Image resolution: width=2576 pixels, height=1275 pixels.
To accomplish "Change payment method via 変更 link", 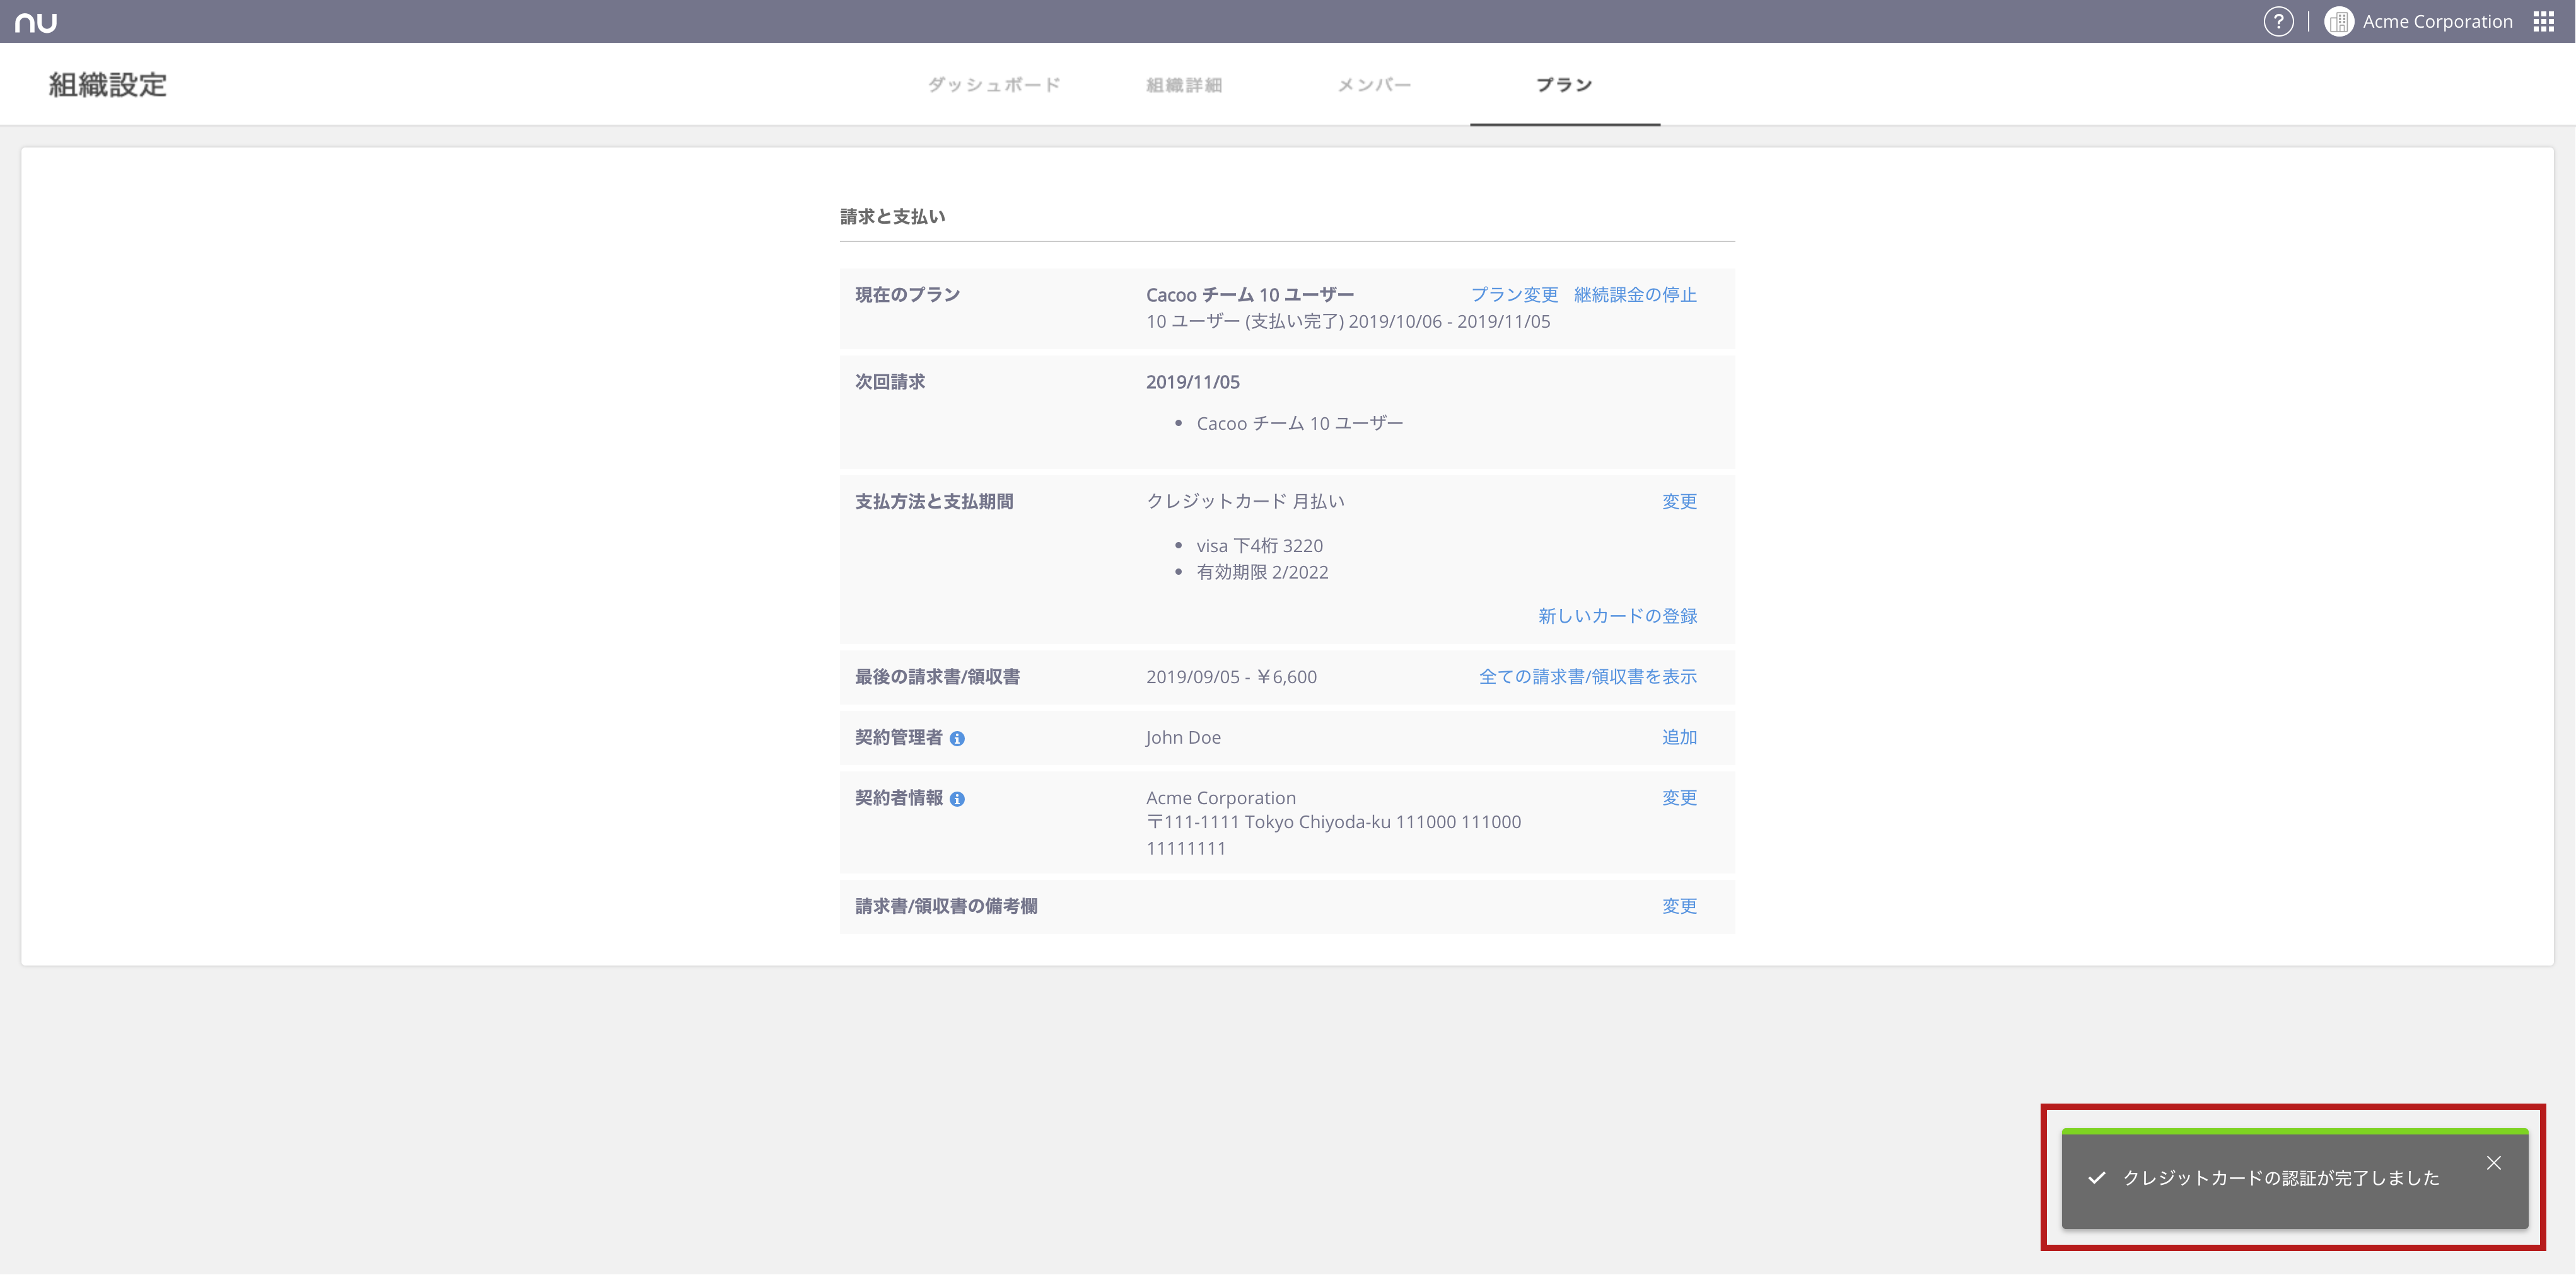I will point(1679,502).
